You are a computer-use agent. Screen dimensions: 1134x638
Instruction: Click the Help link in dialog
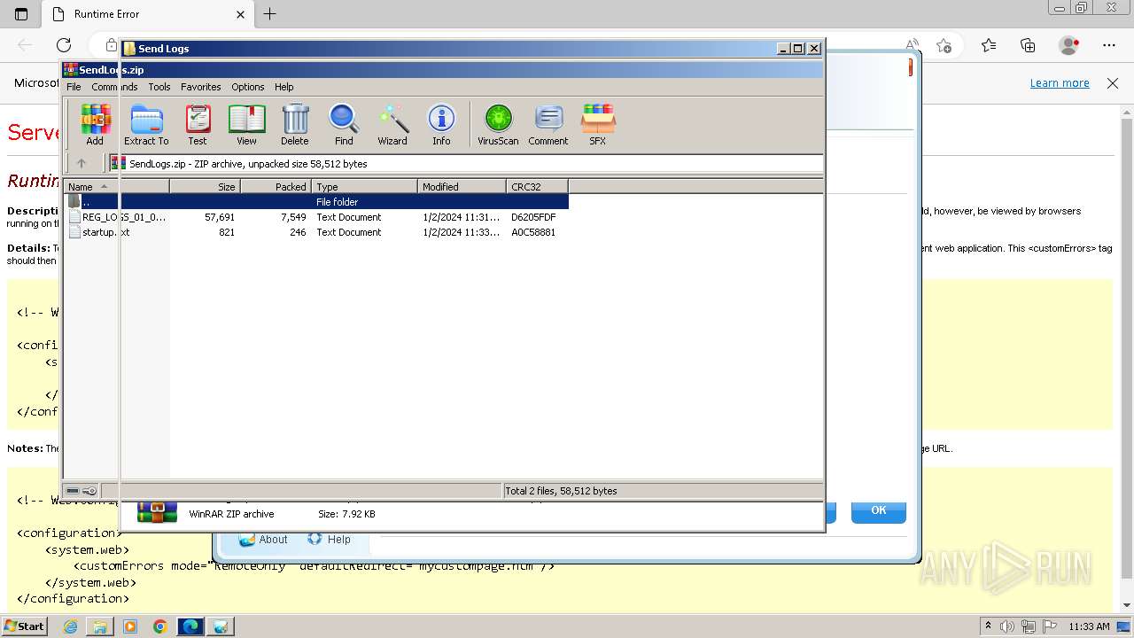(330, 539)
